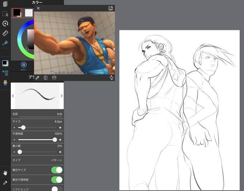The width and height of the screenshot is (244, 191).
Task: Open the selection tool menu
Action: click(x=5, y=14)
